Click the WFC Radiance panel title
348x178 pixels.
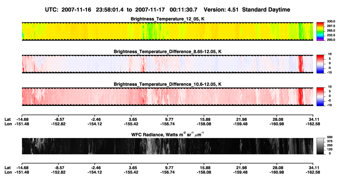click(x=168, y=135)
